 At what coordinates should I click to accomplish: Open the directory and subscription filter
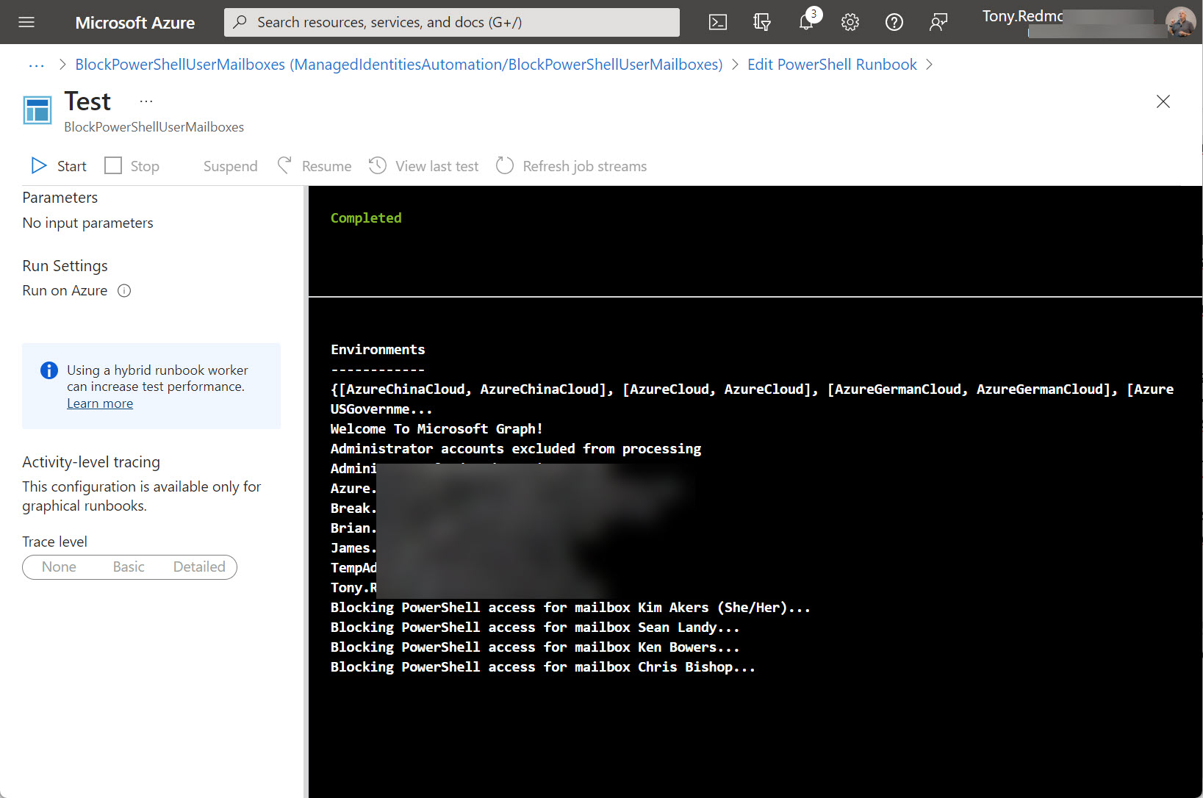[762, 22]
